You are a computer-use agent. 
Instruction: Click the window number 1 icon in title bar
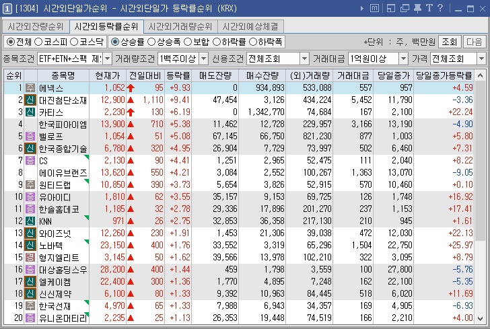click(x=7, y=8)
